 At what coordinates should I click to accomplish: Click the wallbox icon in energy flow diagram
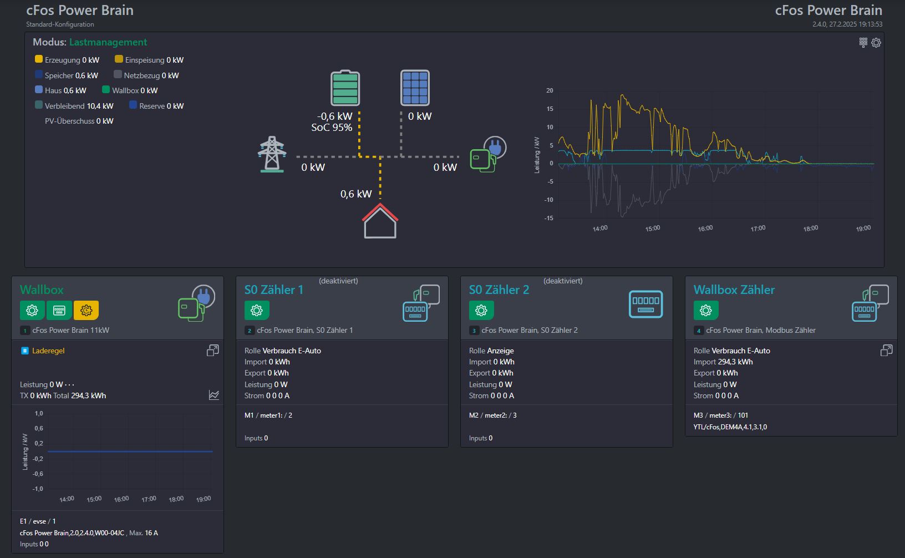tap(488, 154)
